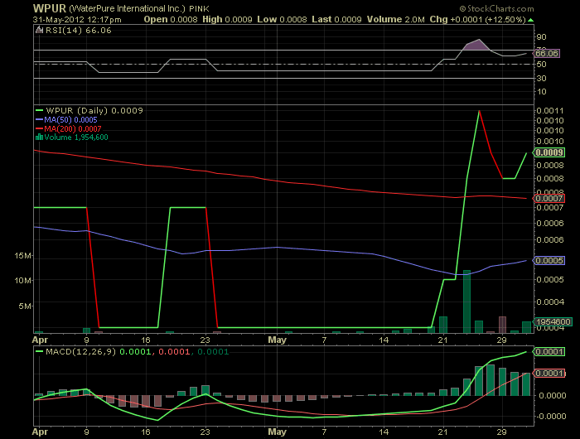Click the WPUR ticker symbol in the title

(50, 8)
